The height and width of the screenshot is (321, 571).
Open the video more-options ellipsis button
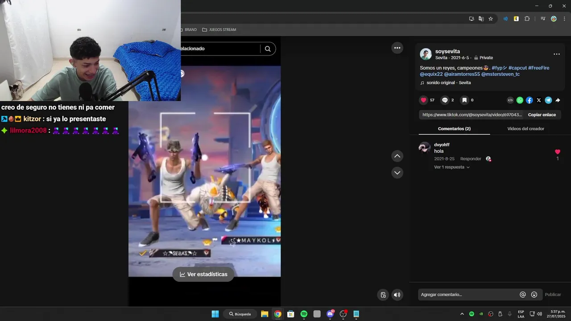tap(397, 48)
